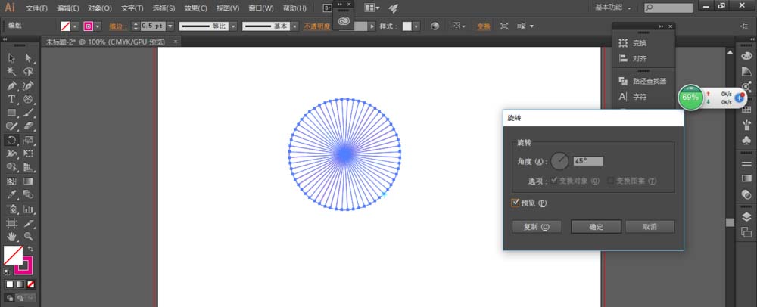
Task: Open the fill color dropdown arrow
Action: tap(75, 26)
